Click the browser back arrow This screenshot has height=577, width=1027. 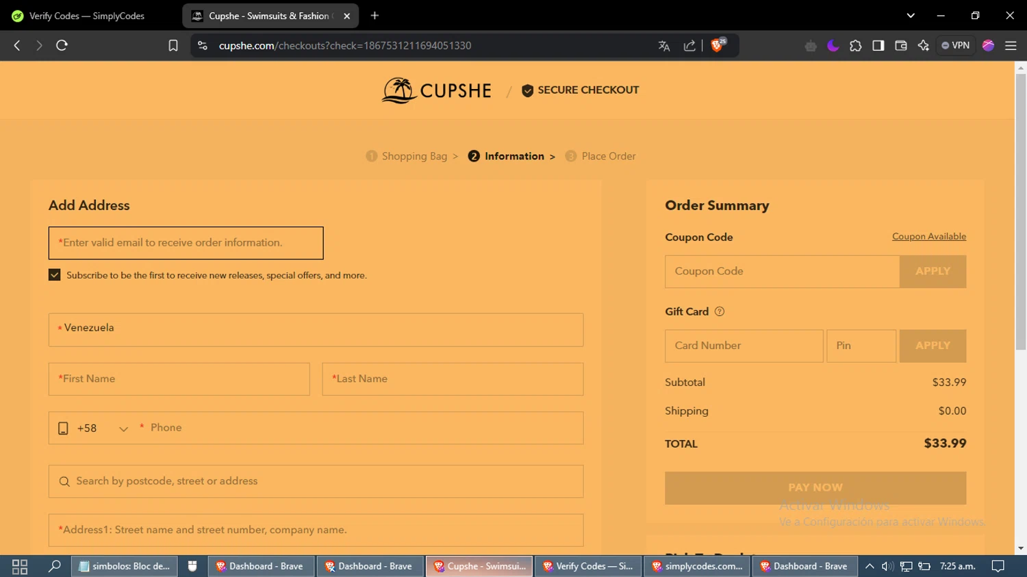pos(17,45)
